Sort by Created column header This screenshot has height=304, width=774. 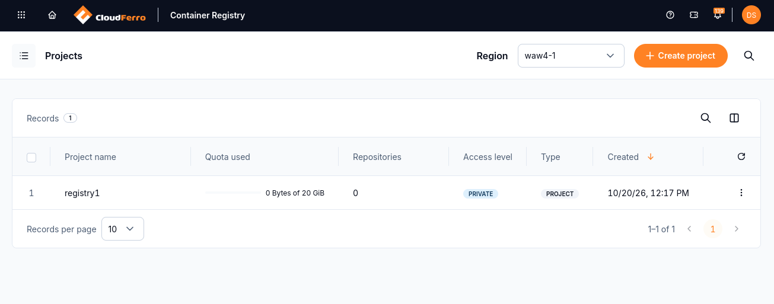click(623, 157)
